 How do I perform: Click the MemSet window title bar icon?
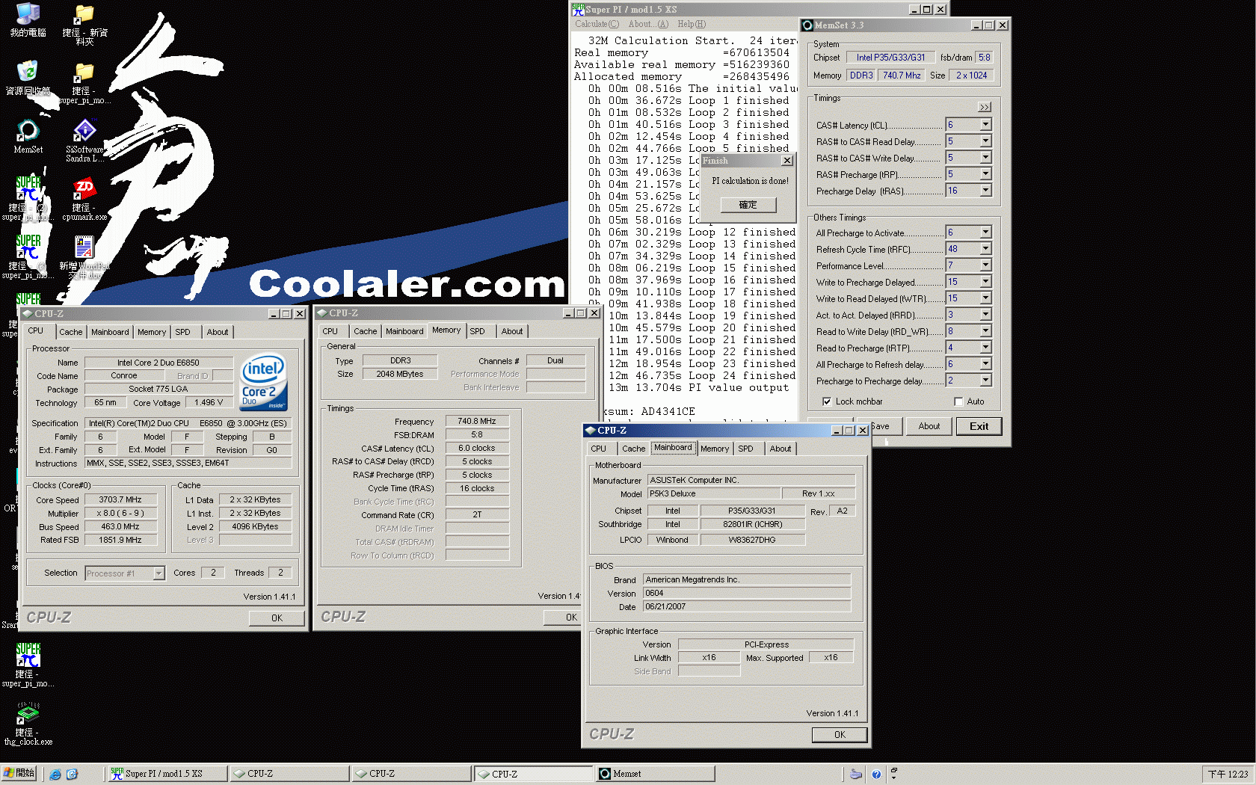(807, 25)
